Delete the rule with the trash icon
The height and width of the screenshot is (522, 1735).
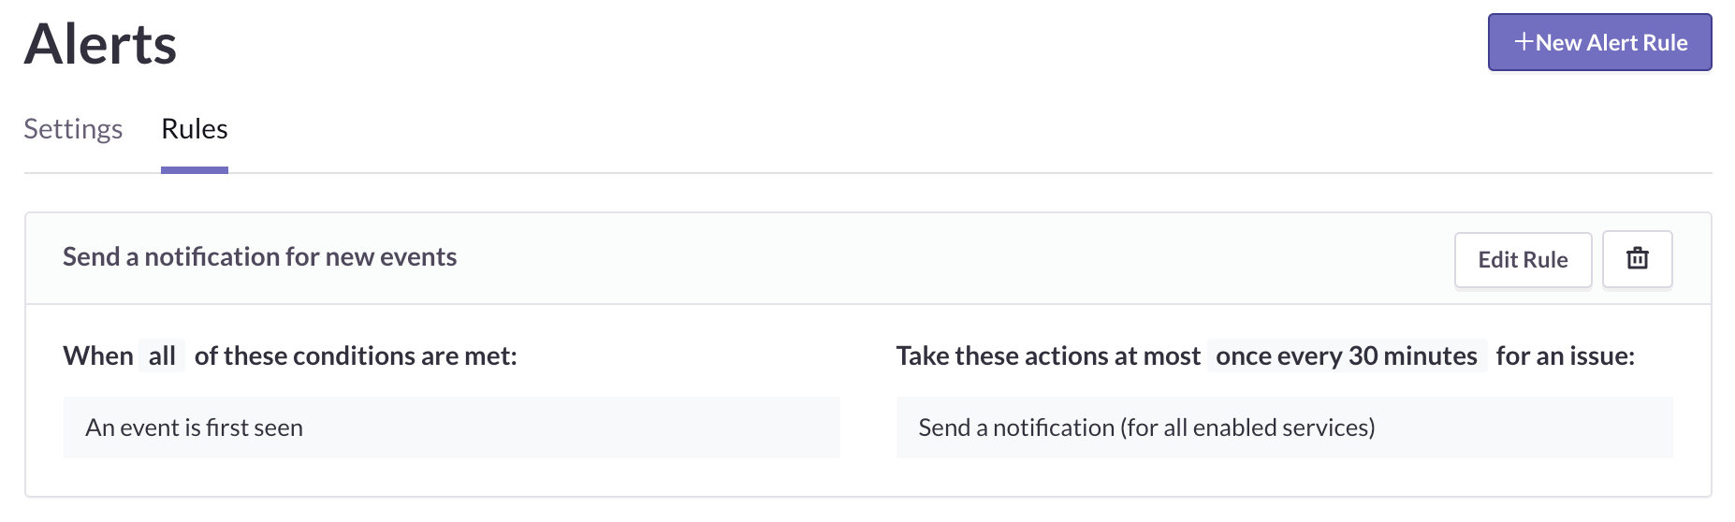pyautogui.click(x=1637, y=259)
